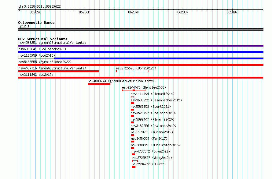The image size is (272, 179).
Task: Open the esv2204070 (Bentley2008) label
Action: pyautogui.click(x=144, y=87)
